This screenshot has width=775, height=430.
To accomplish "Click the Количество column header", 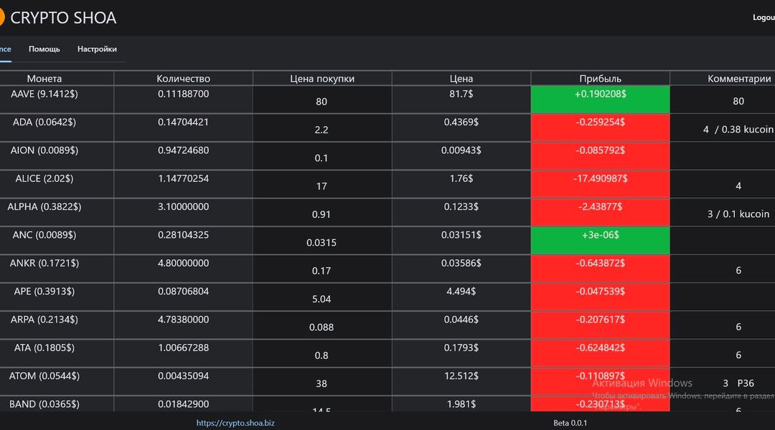I will [x=184, y=79].
